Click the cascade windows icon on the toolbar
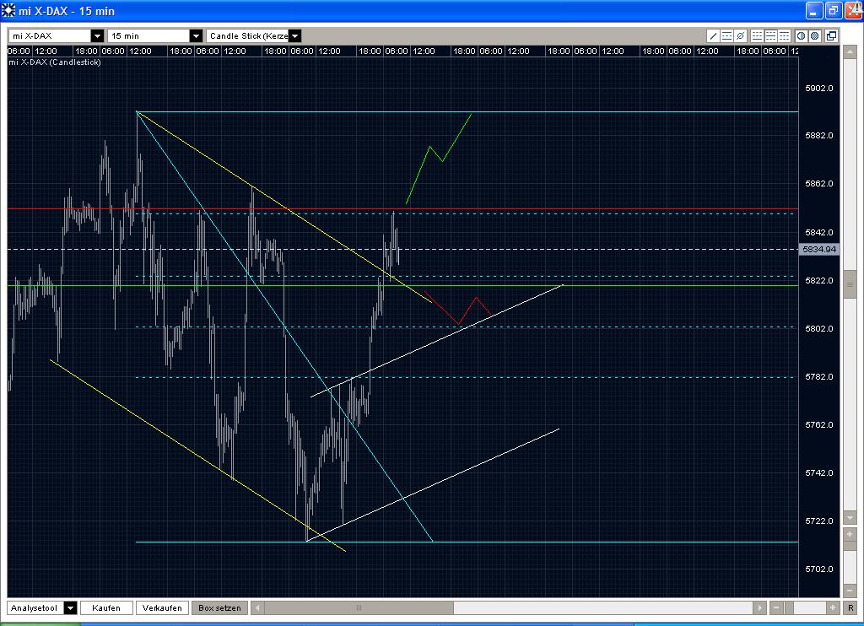The height and width of the screenshot is (626, 864). 831,35
